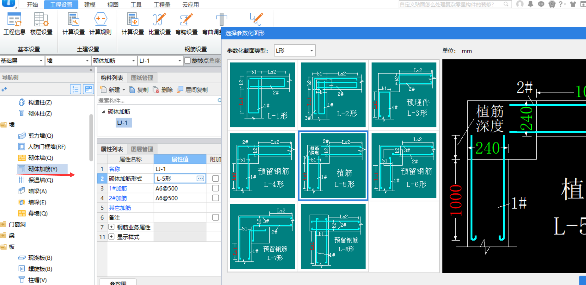Switch navigation tree to panel view icon

point(88,89)
